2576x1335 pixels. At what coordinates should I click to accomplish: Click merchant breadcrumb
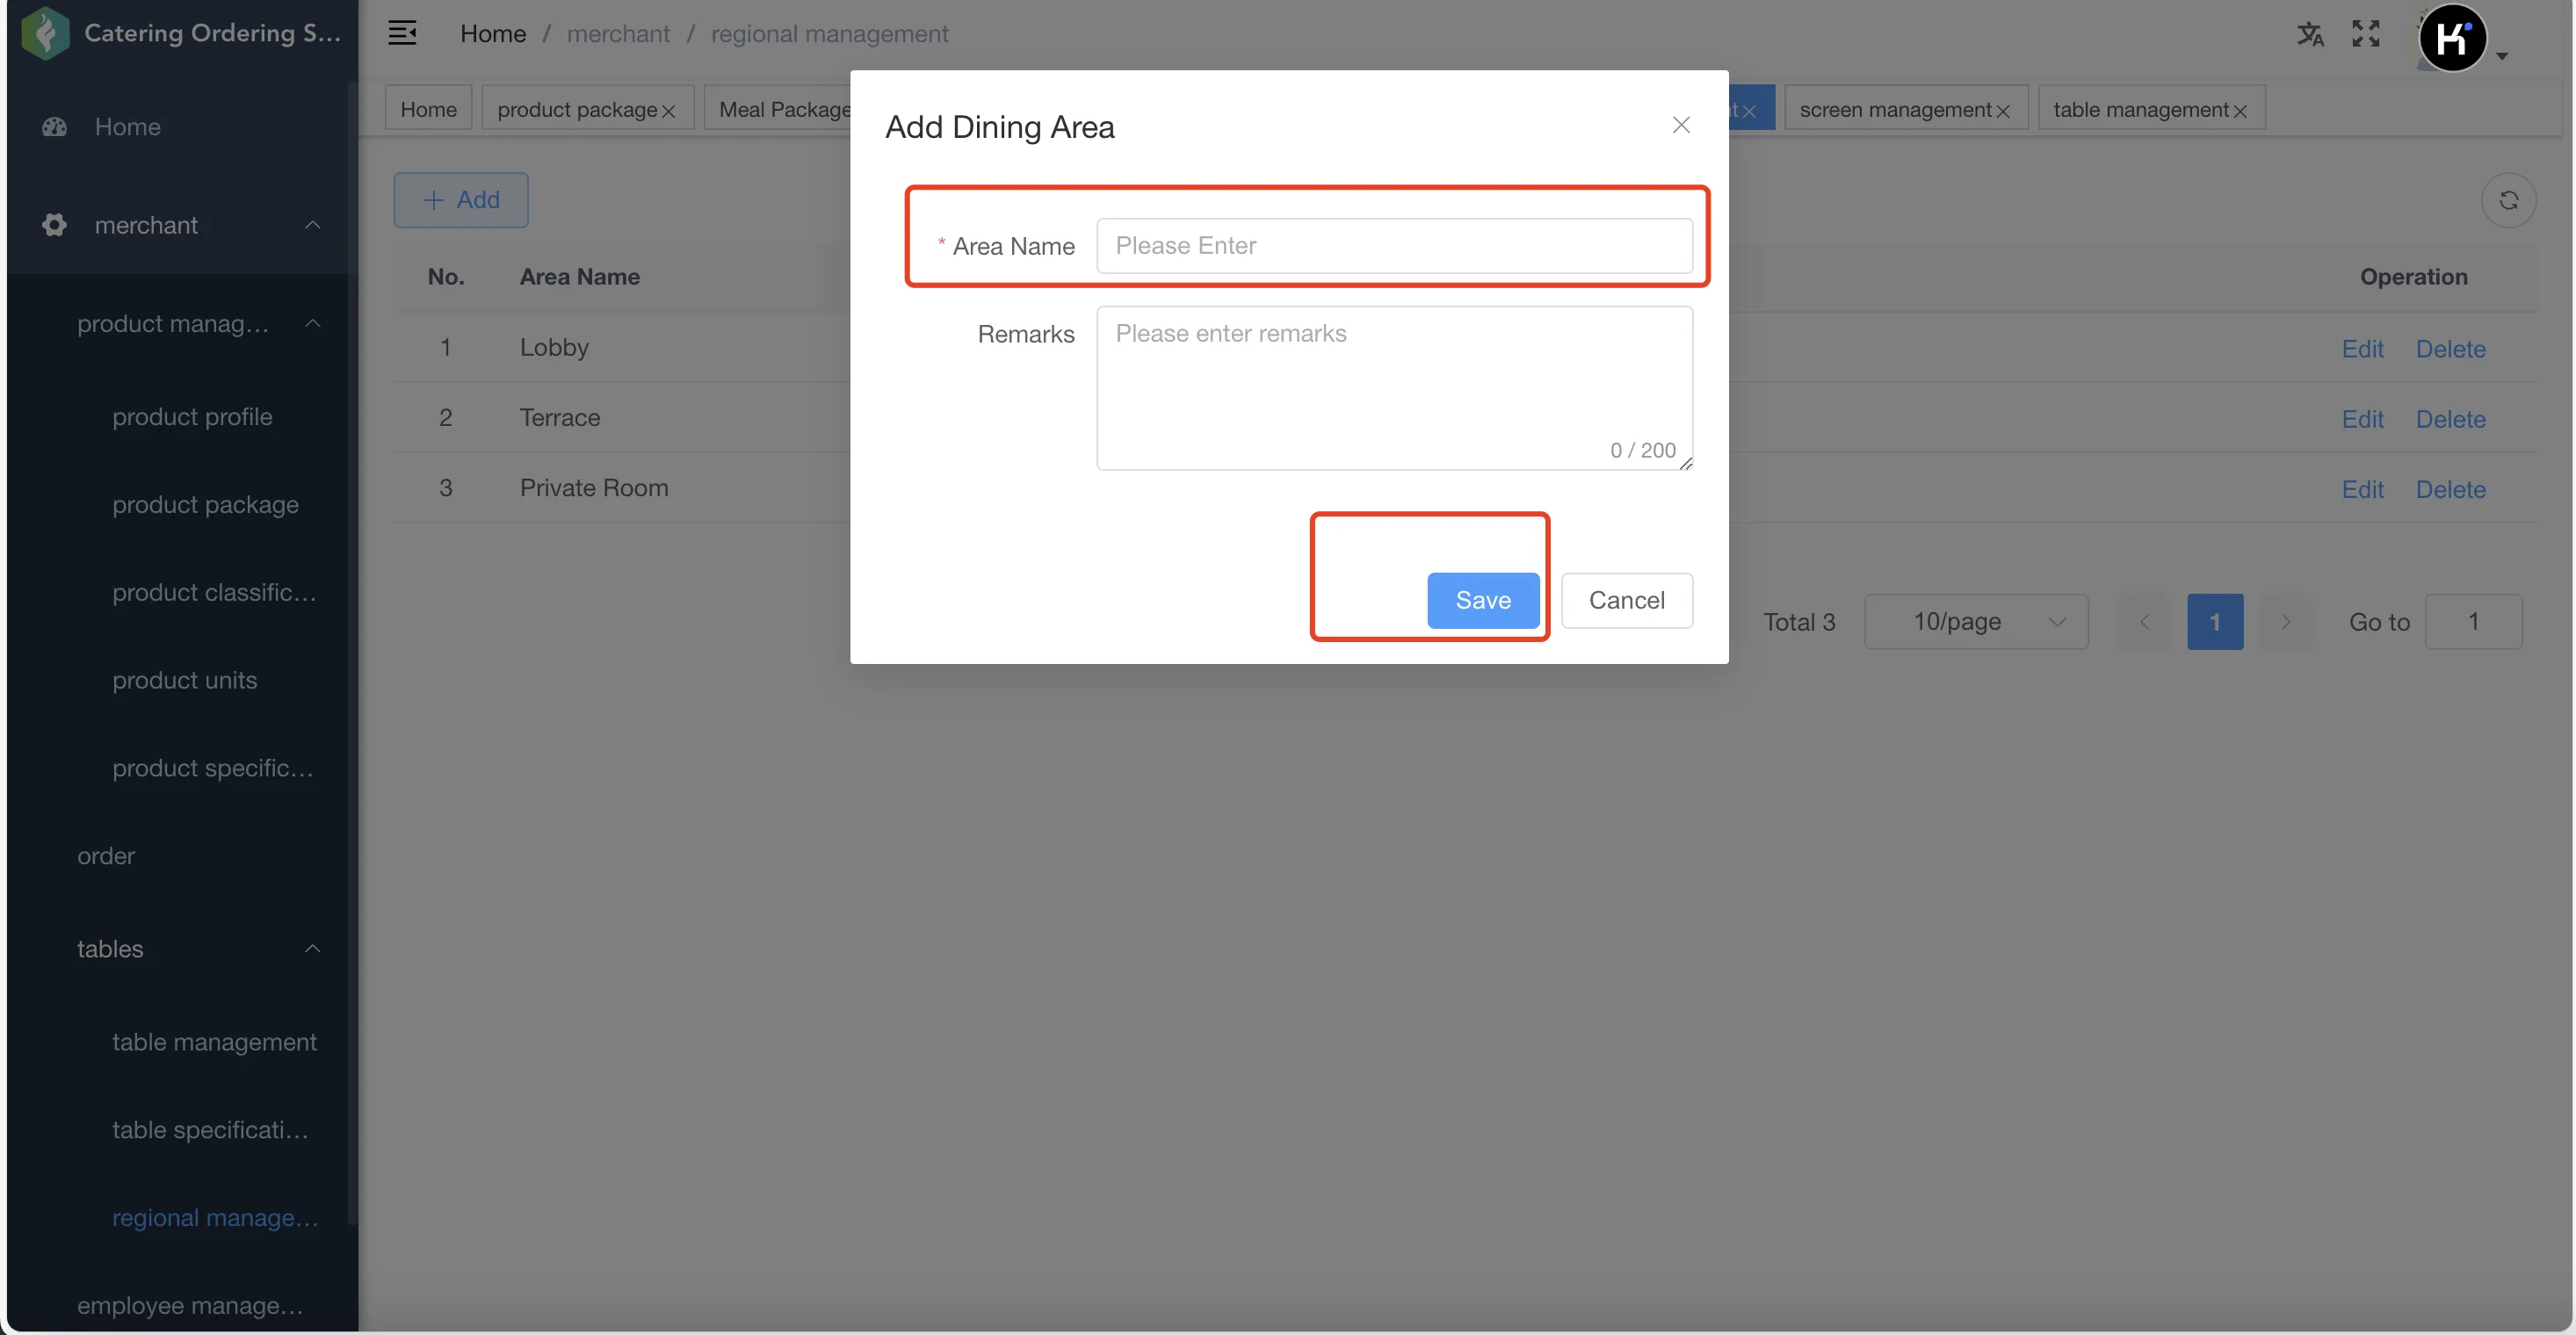coord(618,34)
